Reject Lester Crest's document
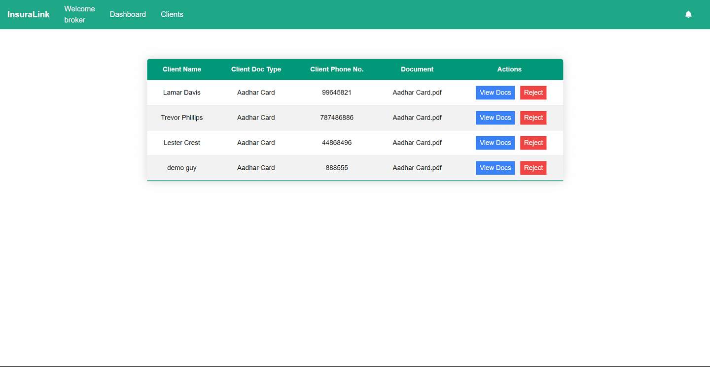Screen dimensions: 710x367 533,143
